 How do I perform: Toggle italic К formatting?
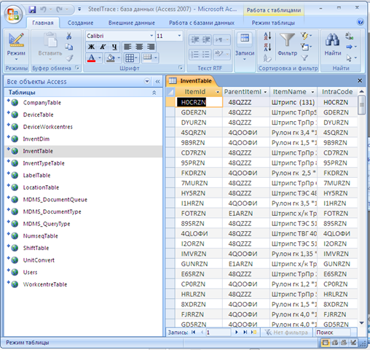pyautogui.click(x=103, y=47)
